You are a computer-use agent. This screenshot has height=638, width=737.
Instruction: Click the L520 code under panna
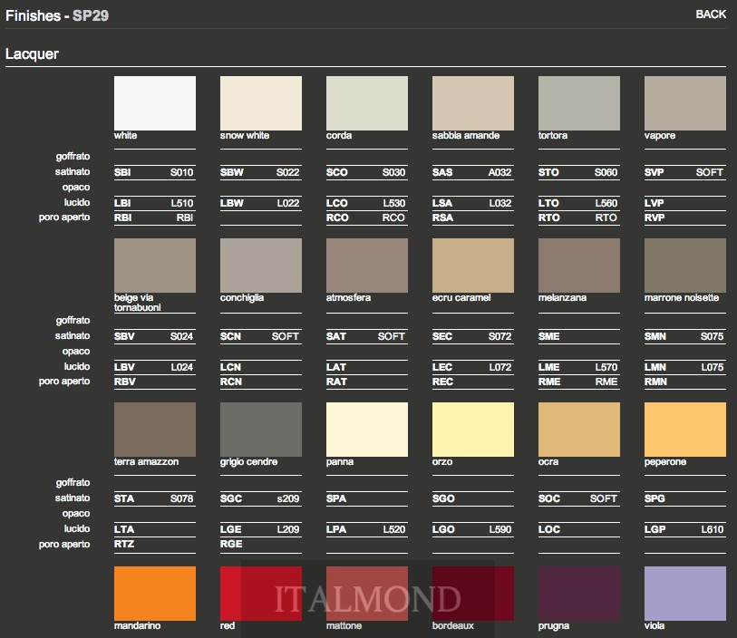click(393, 529)
